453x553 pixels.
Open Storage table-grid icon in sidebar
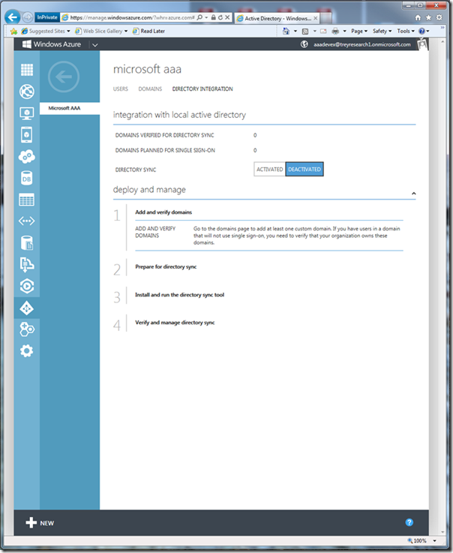[27, 200]
